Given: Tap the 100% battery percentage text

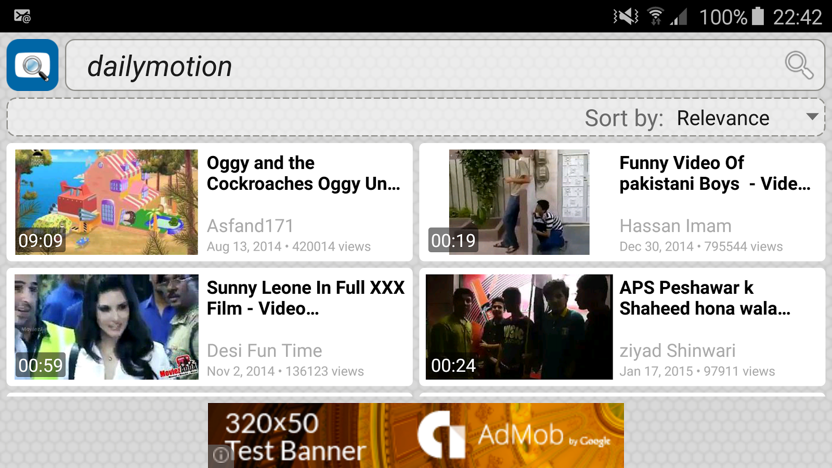Looking at the screenshot, I should 723,17.
